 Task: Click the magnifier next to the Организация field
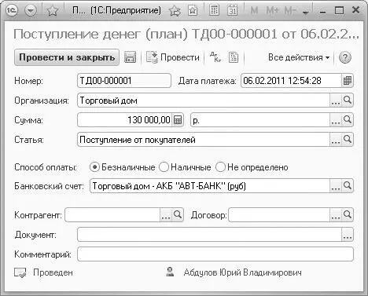point(348,100)
